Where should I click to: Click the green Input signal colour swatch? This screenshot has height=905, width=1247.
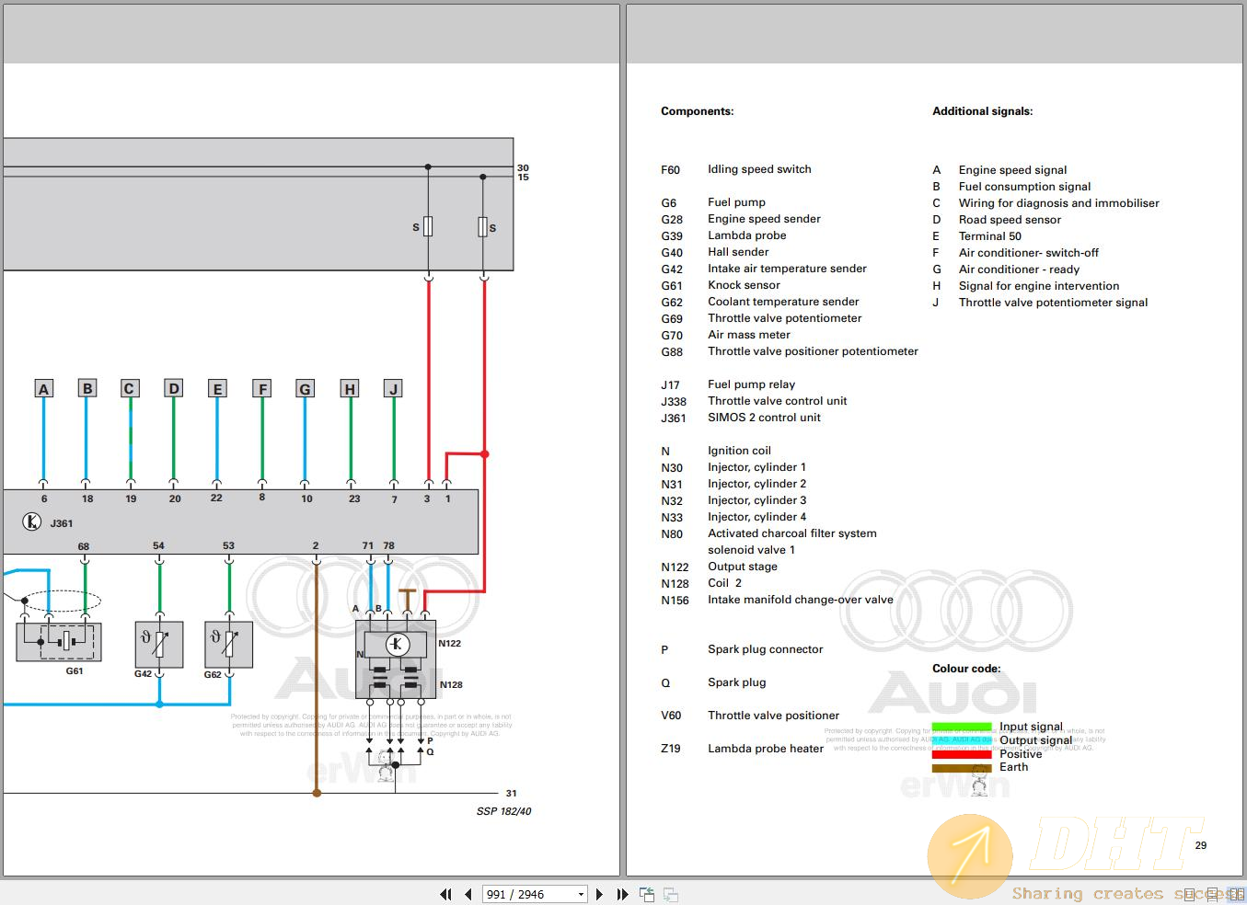pos(962,727)
